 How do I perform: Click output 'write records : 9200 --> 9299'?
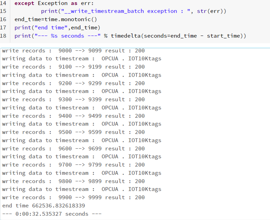(73, 84)
